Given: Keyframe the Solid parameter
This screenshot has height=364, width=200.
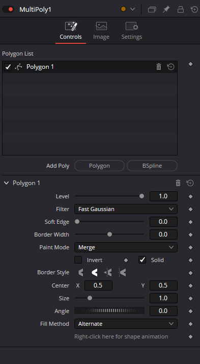Looking at the screenshot, I should click(x=190, y=260).
